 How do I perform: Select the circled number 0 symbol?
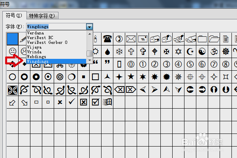pos(131,64)
